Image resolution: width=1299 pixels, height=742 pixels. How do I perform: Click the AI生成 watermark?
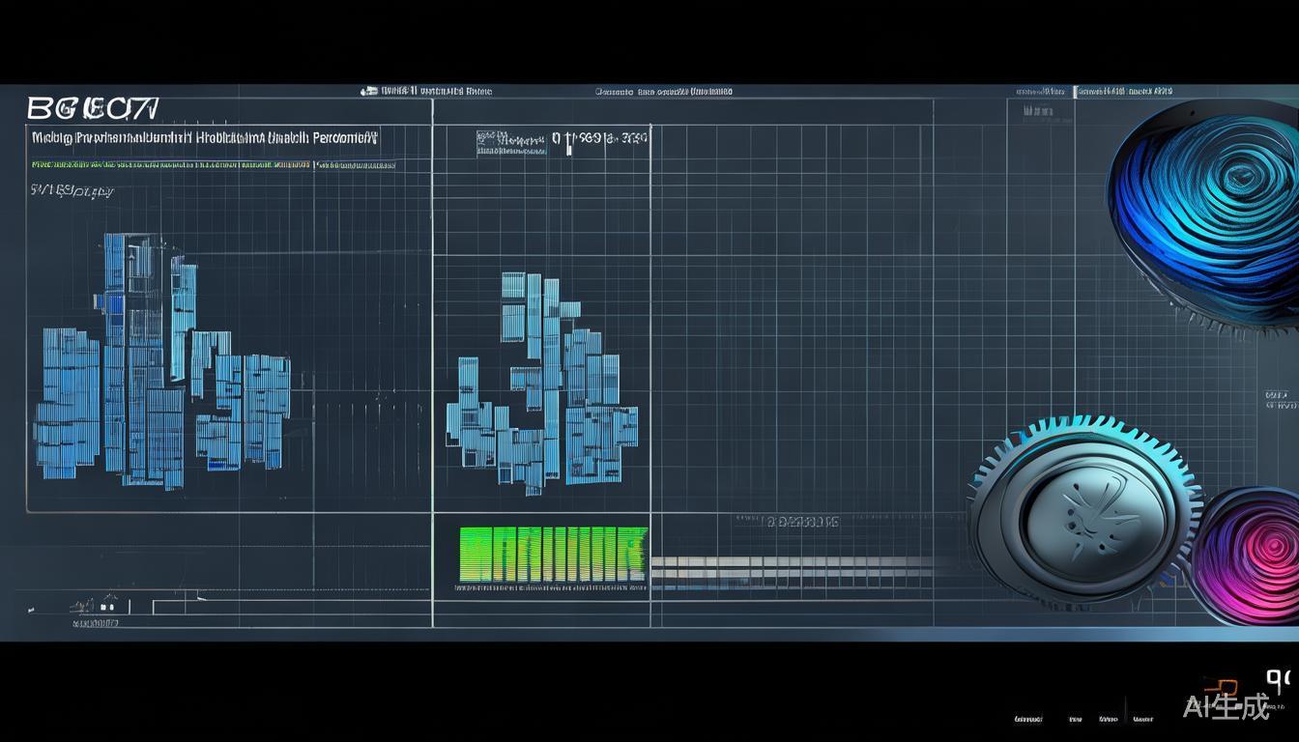click(x=1226, y=706)
